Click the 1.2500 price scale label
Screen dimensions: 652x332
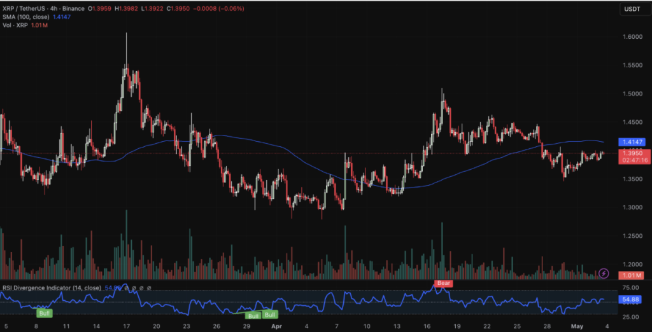pyautogui.click(x=632, y=235)
